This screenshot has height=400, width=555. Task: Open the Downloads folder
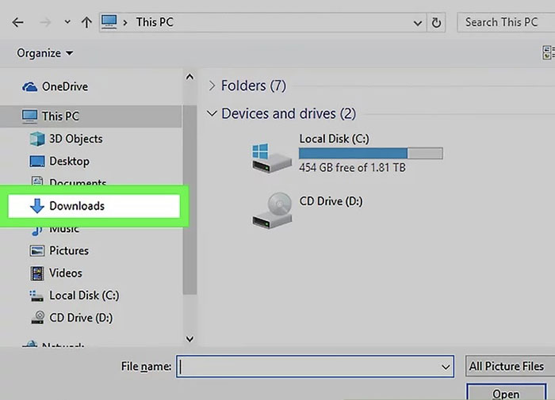(x=94, y=206)
